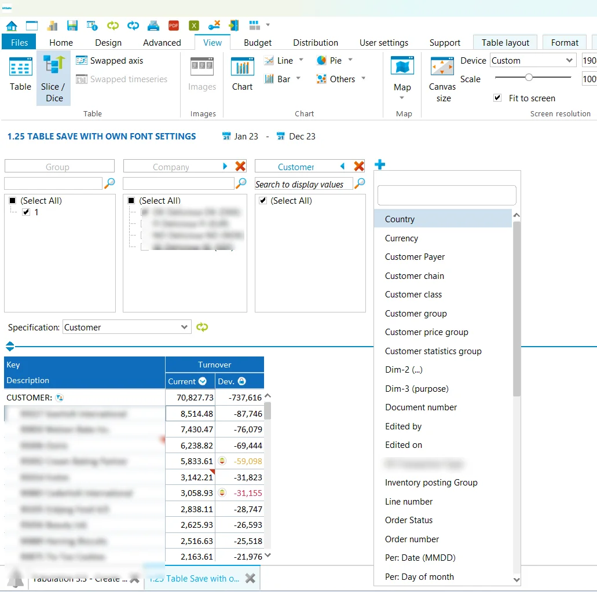Search Customer values with magnifier icon
The width and height of the screenshot is (597, 592).
[x=360, y=183]
